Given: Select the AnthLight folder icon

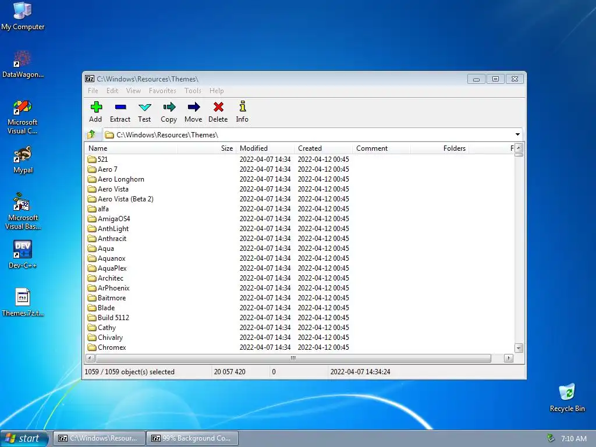Looking at the screenshot, I should point(91,228).
